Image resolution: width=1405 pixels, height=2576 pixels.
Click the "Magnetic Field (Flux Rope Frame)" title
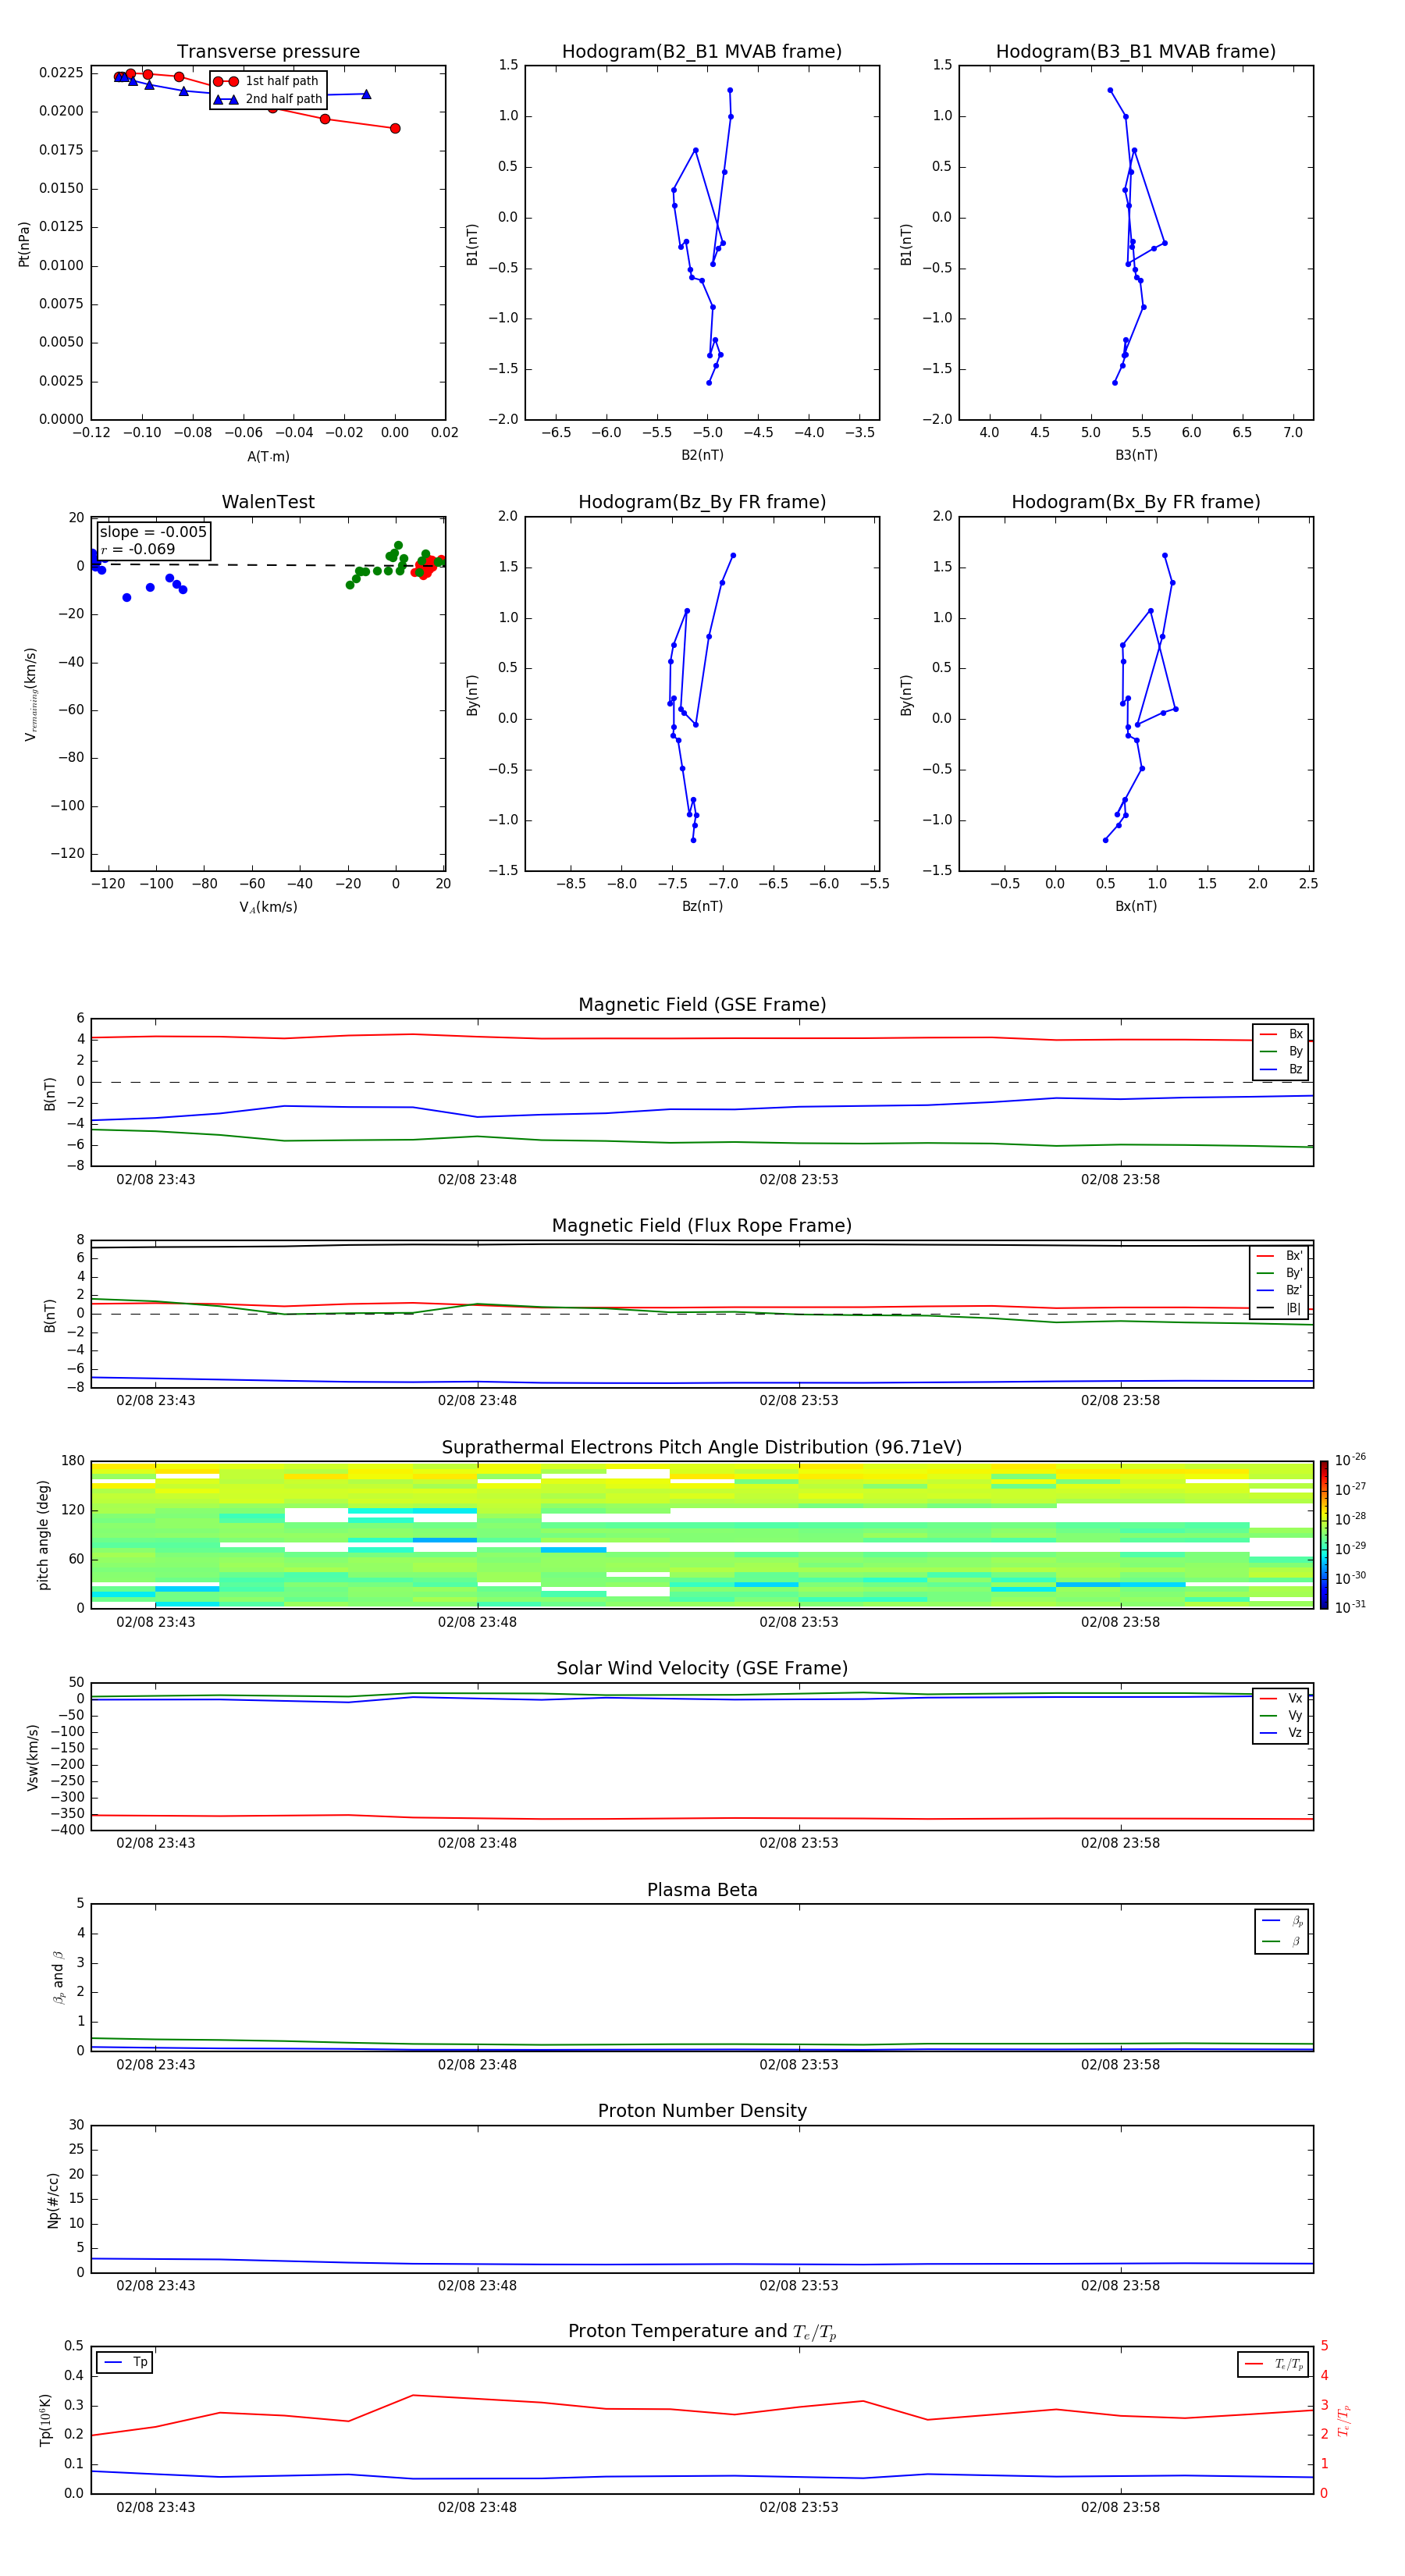click(x=702, y=1226)
